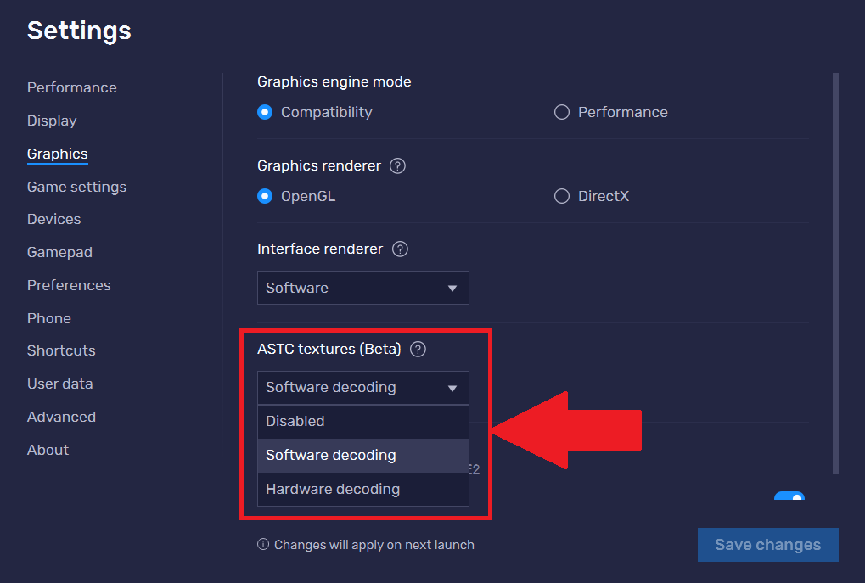This screenshot has height=583, width=865.
Task: Open the Advanced settings page
Action: (61, 417)
